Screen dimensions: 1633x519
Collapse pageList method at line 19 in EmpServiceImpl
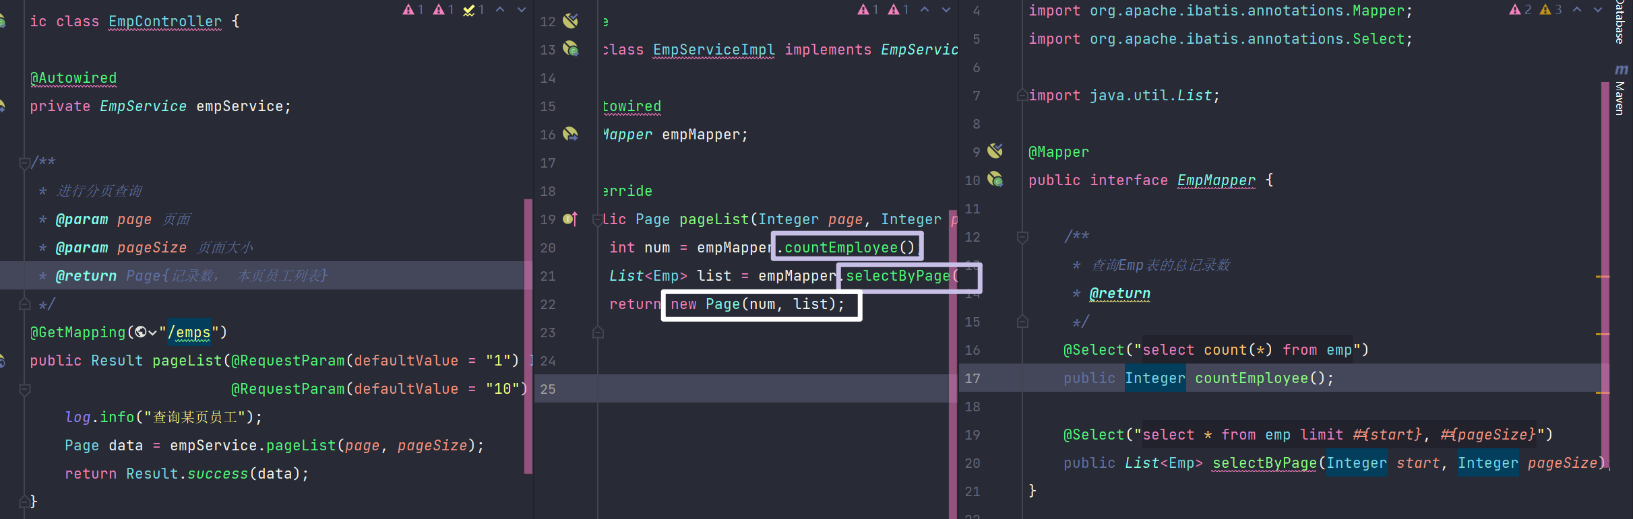597,219
